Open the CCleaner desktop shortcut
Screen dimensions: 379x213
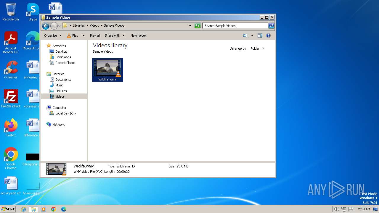[11, 70]
